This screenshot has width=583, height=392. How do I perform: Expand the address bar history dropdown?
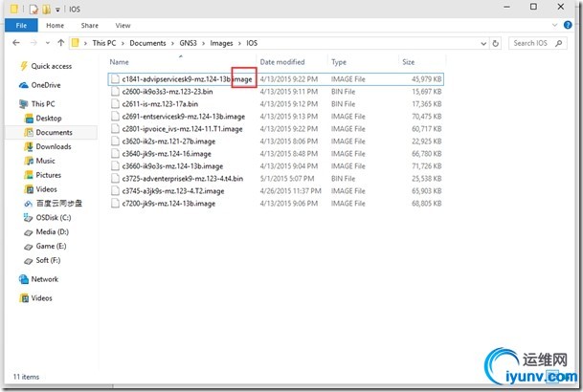pos(483,43)
